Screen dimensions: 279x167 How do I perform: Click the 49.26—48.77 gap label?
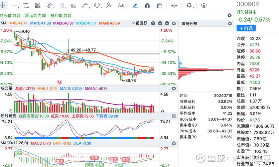tap(83, 50)
